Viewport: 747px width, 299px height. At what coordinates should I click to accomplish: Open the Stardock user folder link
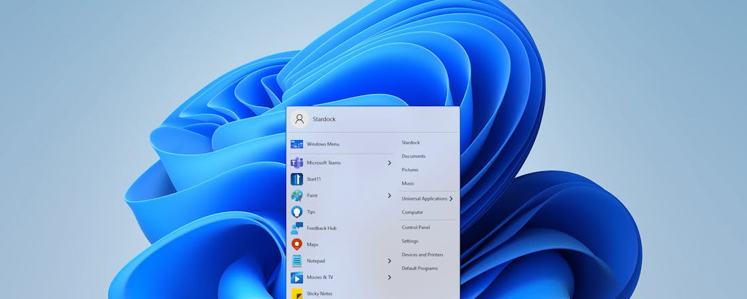coord(411,143)
